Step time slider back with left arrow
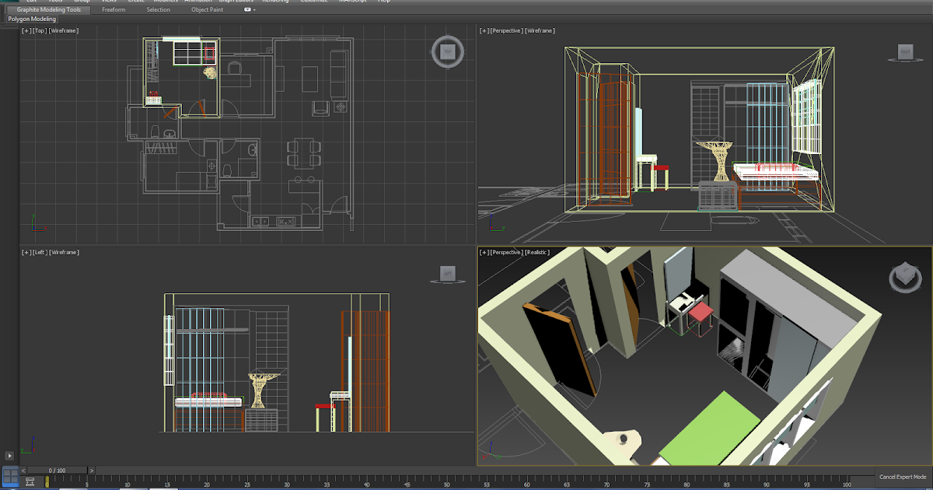 pos(23,471)
